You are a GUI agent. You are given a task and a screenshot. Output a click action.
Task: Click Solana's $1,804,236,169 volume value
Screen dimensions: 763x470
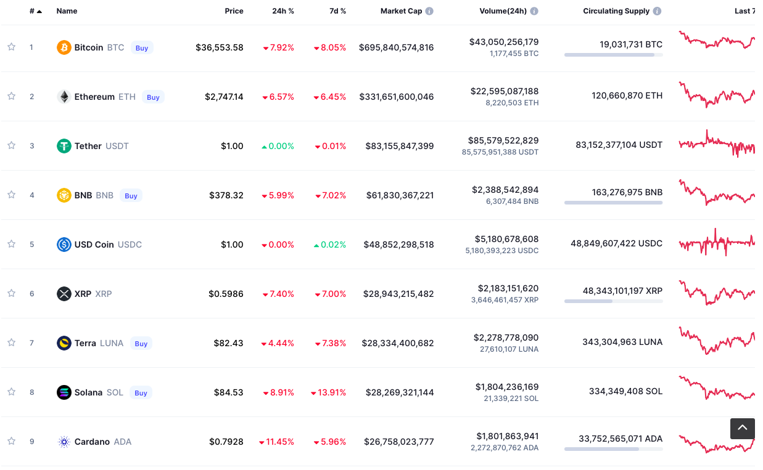click(x=507, y=387)
